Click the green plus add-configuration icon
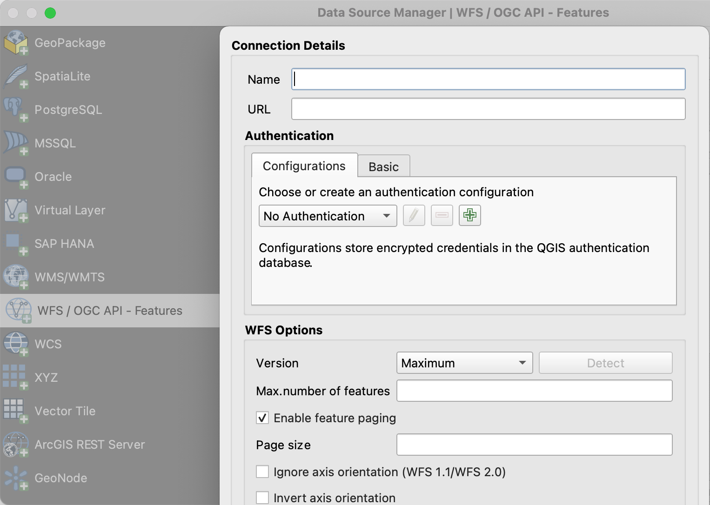 pos(469,216)
